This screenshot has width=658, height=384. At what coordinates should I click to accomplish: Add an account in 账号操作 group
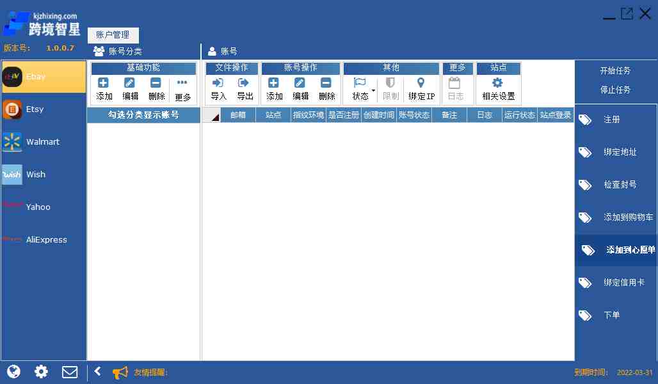tap(274, 89)
